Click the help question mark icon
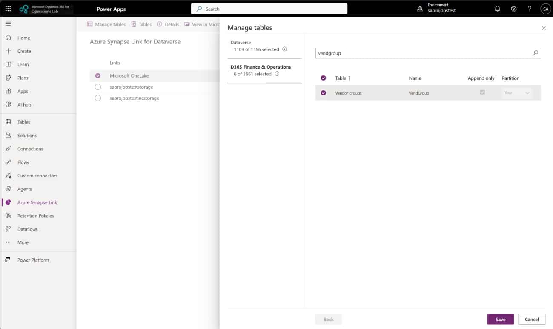 click(530, 9)
